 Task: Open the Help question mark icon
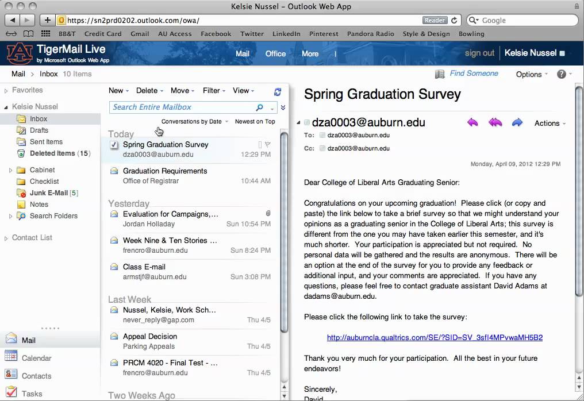(x=561, y=74)
